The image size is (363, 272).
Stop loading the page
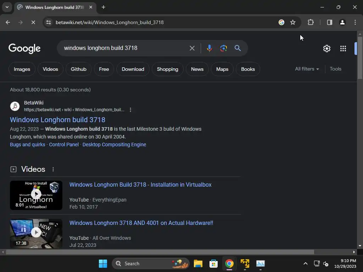coord(33,22)
